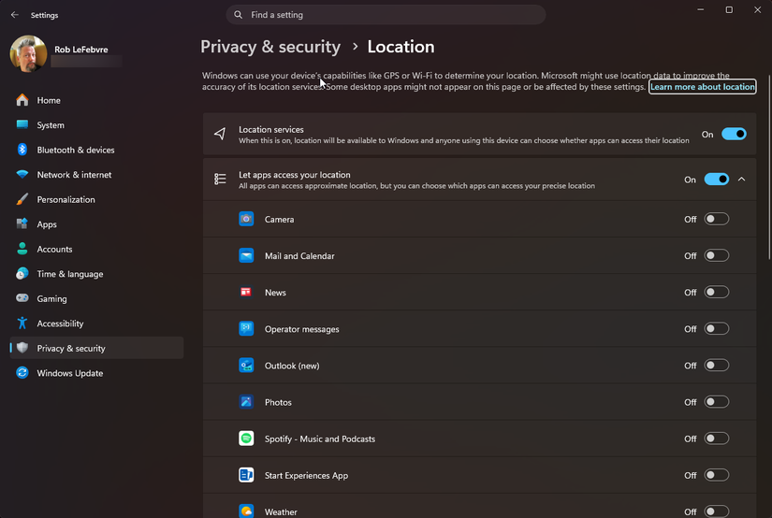Click Learn more about location link
The height and width of the screenshot is (518, 772).
point(702,87)
